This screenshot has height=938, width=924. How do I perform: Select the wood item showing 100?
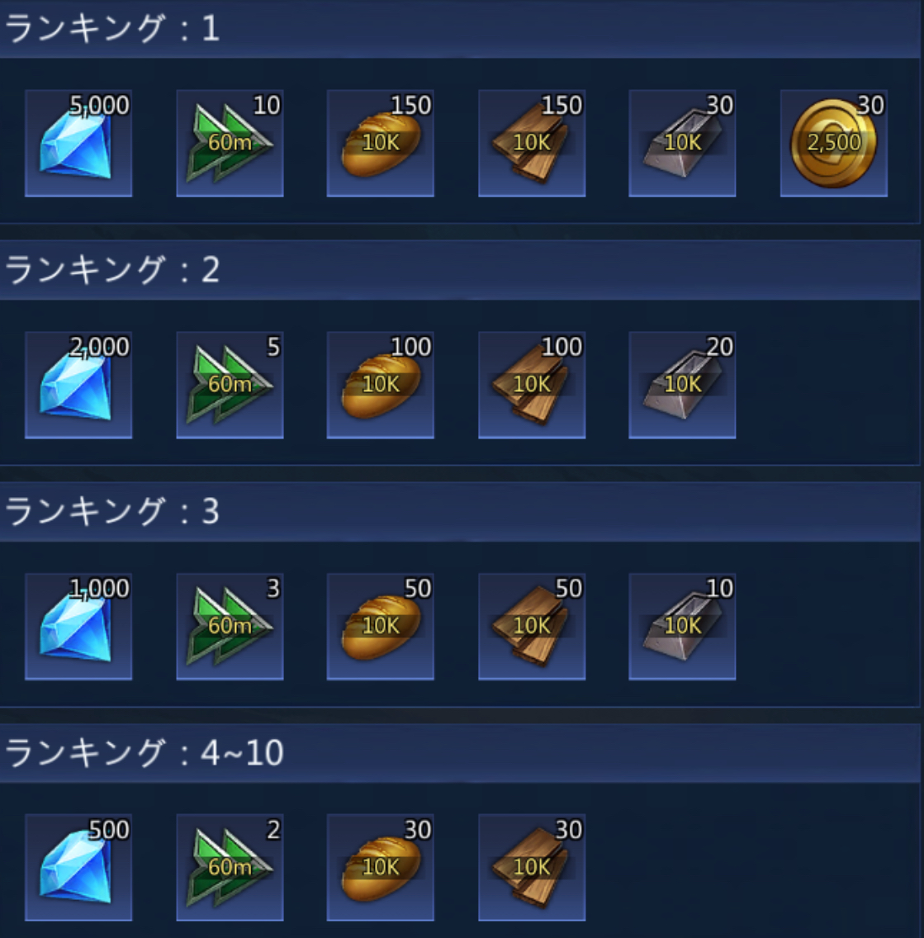pos(532,386)
